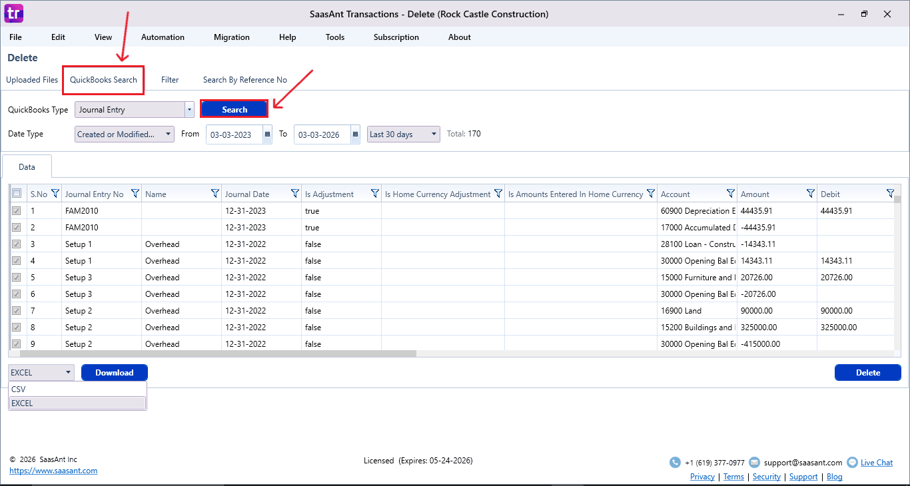Click the Delete button
Image resolution: width=910 pixels, height=486 pixels.
coord(867,373)
